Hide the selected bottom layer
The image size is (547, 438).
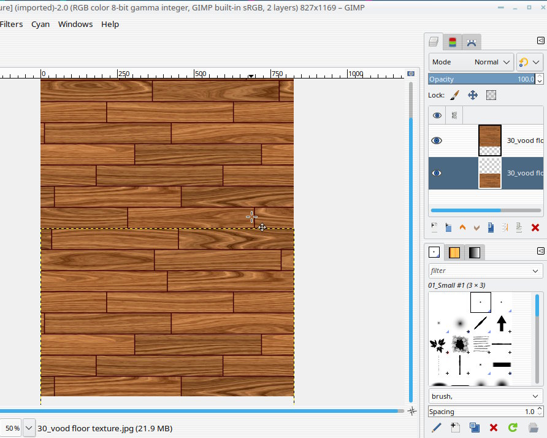437,173
